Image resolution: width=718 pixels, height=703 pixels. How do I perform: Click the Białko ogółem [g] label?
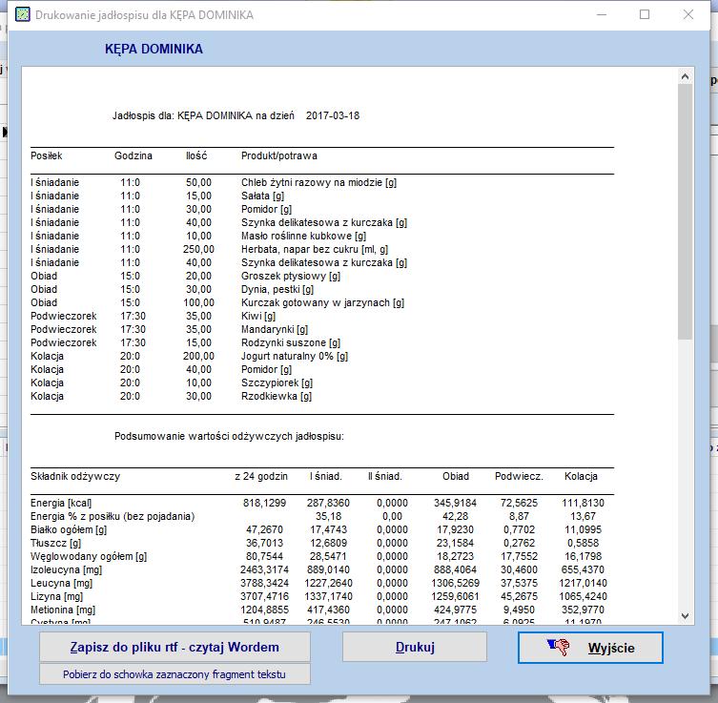(x=69, y=530)
